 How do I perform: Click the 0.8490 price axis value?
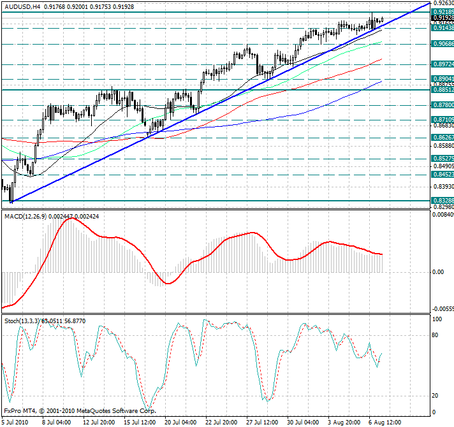tap(444, 166)
